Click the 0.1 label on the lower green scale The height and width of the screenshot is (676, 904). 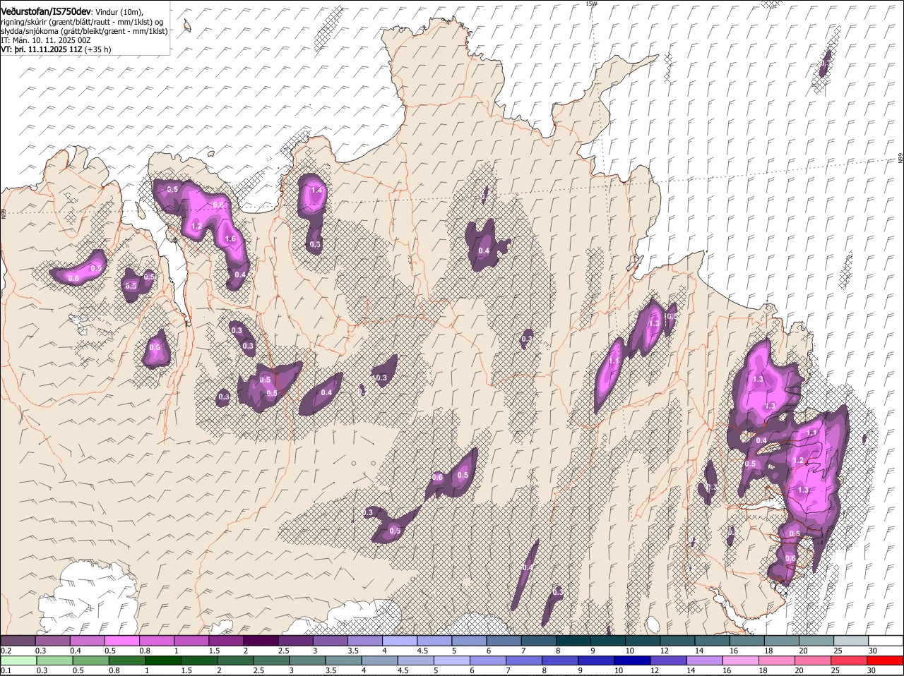coord(6,670)
